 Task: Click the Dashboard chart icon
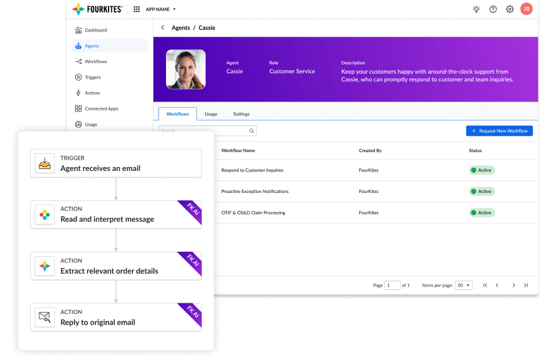click(x=78, y=30)
